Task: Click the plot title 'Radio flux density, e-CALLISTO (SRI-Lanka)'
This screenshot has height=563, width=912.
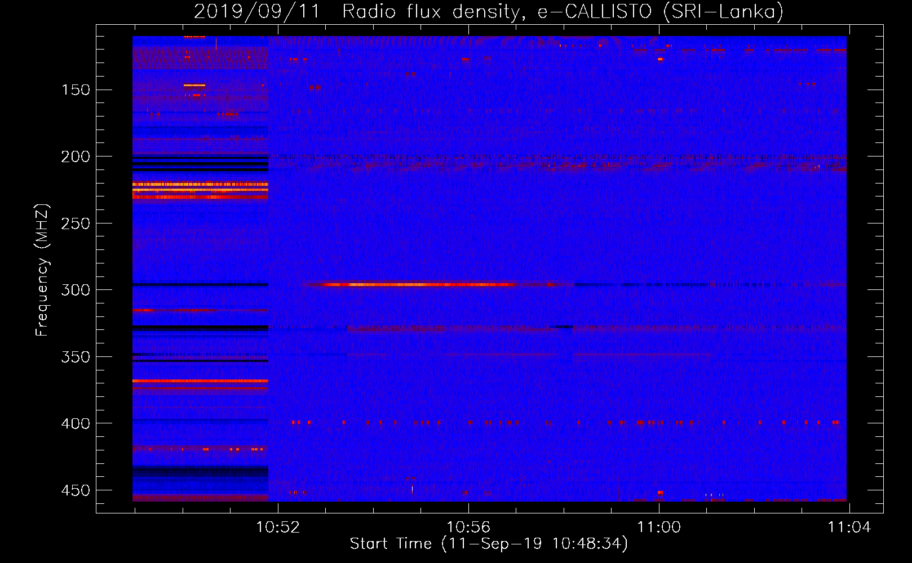Action: tap(563, 11)
